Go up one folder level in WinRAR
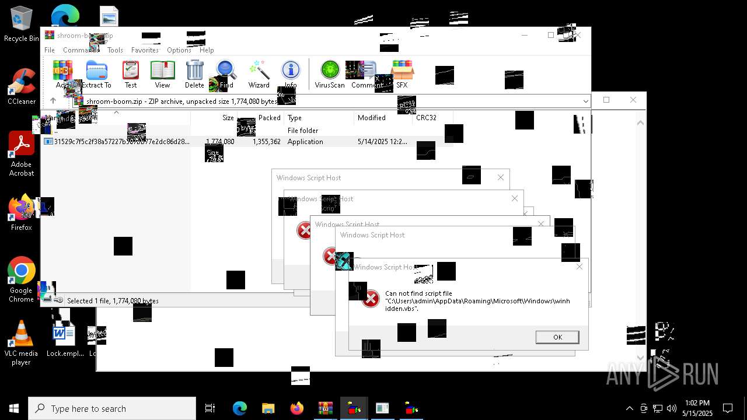The image size is (747, 420). click(53, 101)
